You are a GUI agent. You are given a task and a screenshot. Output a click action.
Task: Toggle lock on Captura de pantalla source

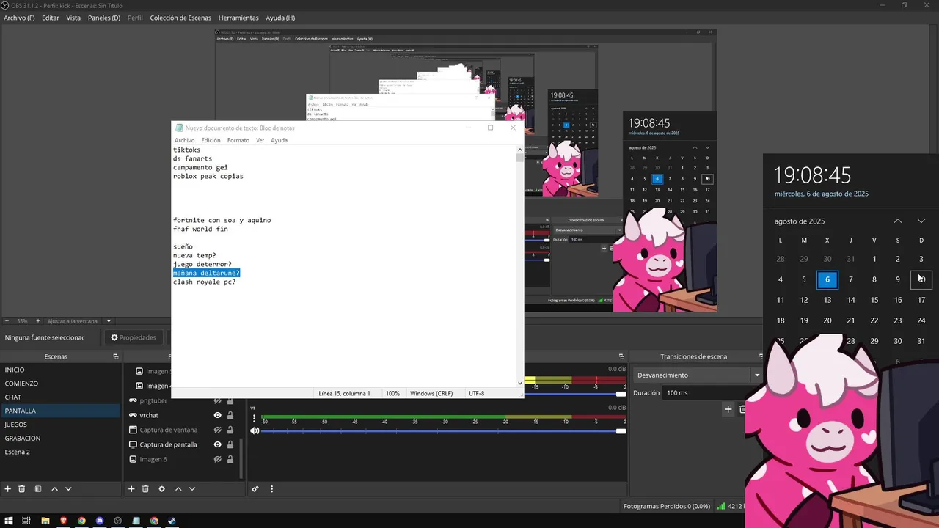[x=230, y=444]
